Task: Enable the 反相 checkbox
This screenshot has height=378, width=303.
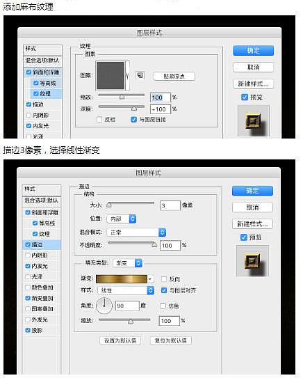Action: (x=99, y=119)
